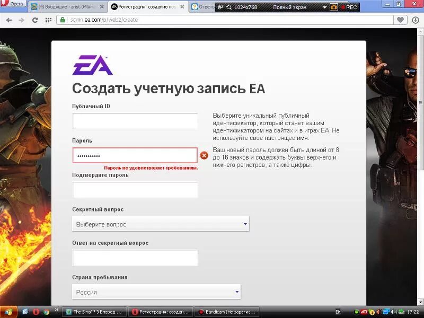Go forward with the browser forward arrow

pyautogui.click(x=22, y=20)
